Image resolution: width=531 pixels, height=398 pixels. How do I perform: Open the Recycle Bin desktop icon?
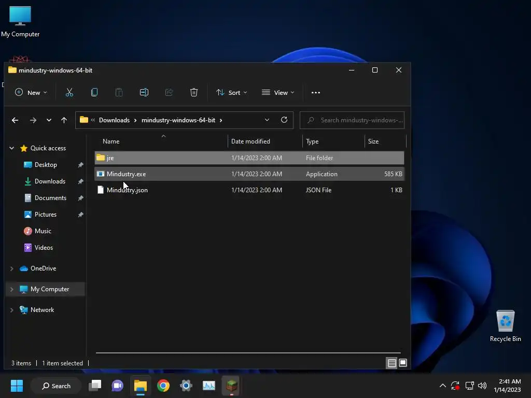[505, 326]
